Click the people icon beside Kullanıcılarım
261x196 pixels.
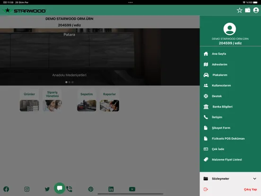click(206, 86)
